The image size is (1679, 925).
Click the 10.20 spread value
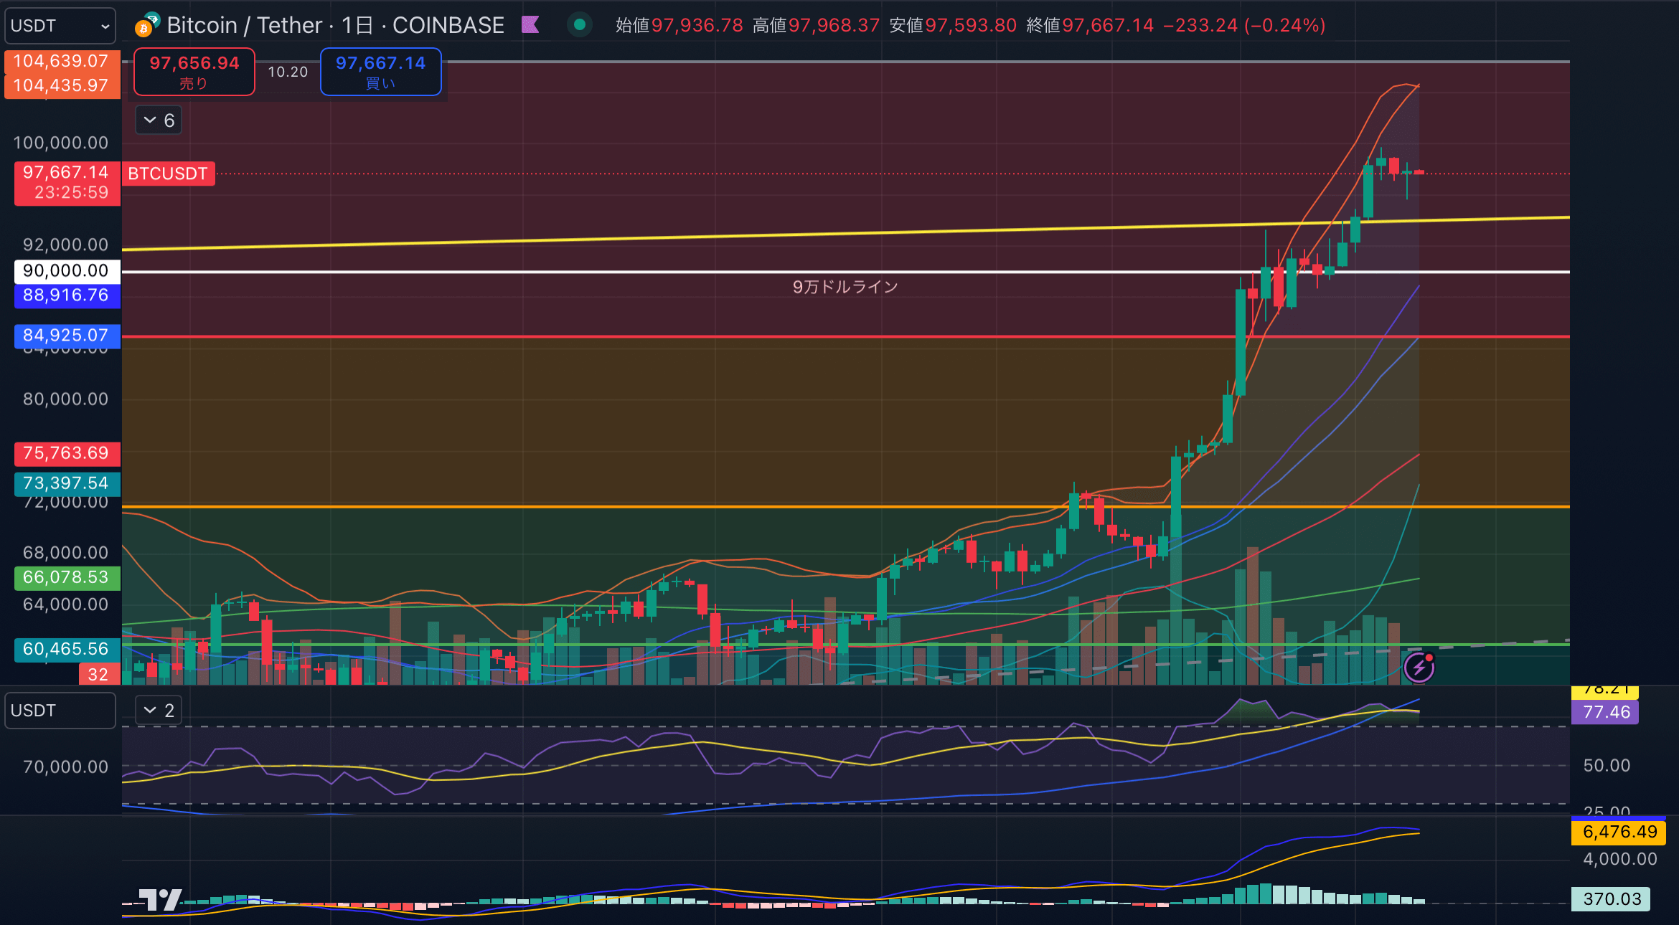288,72
